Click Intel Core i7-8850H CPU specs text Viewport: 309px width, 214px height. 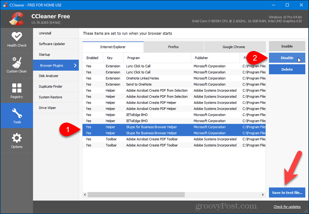click(x=247, y=21)
